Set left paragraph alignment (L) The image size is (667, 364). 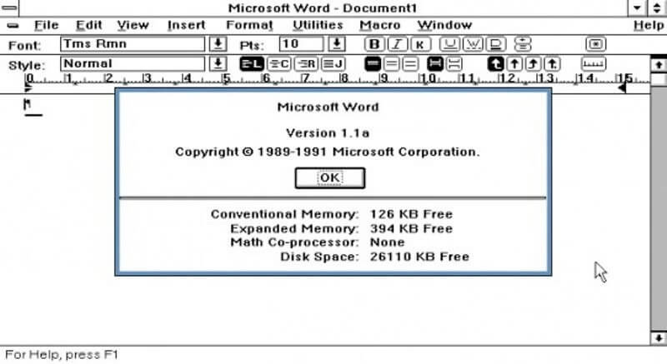tap(252, 64)
